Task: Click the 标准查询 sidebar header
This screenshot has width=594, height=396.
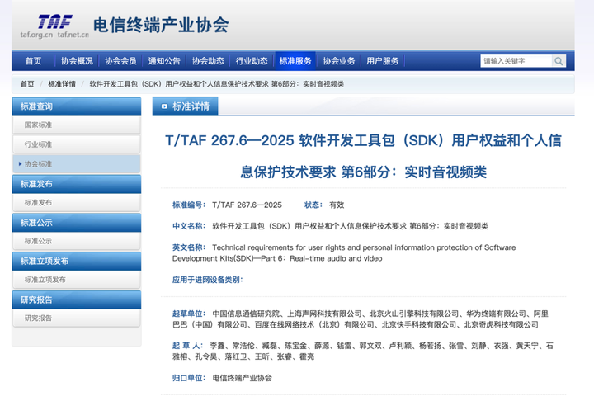Action: pos(77,106)
